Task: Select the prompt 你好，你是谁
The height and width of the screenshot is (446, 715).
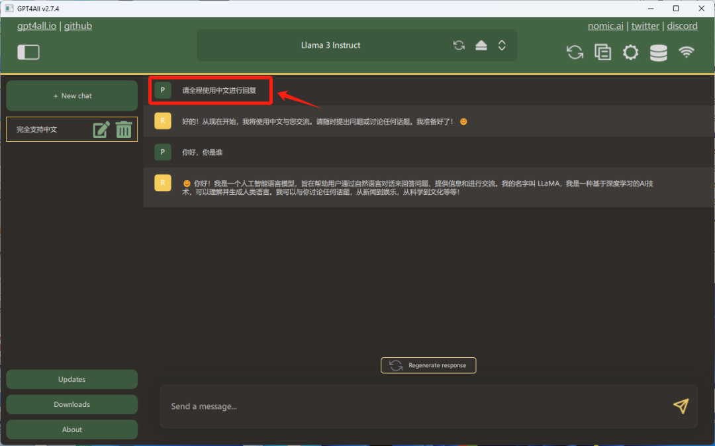Action: tap(203, 152)
